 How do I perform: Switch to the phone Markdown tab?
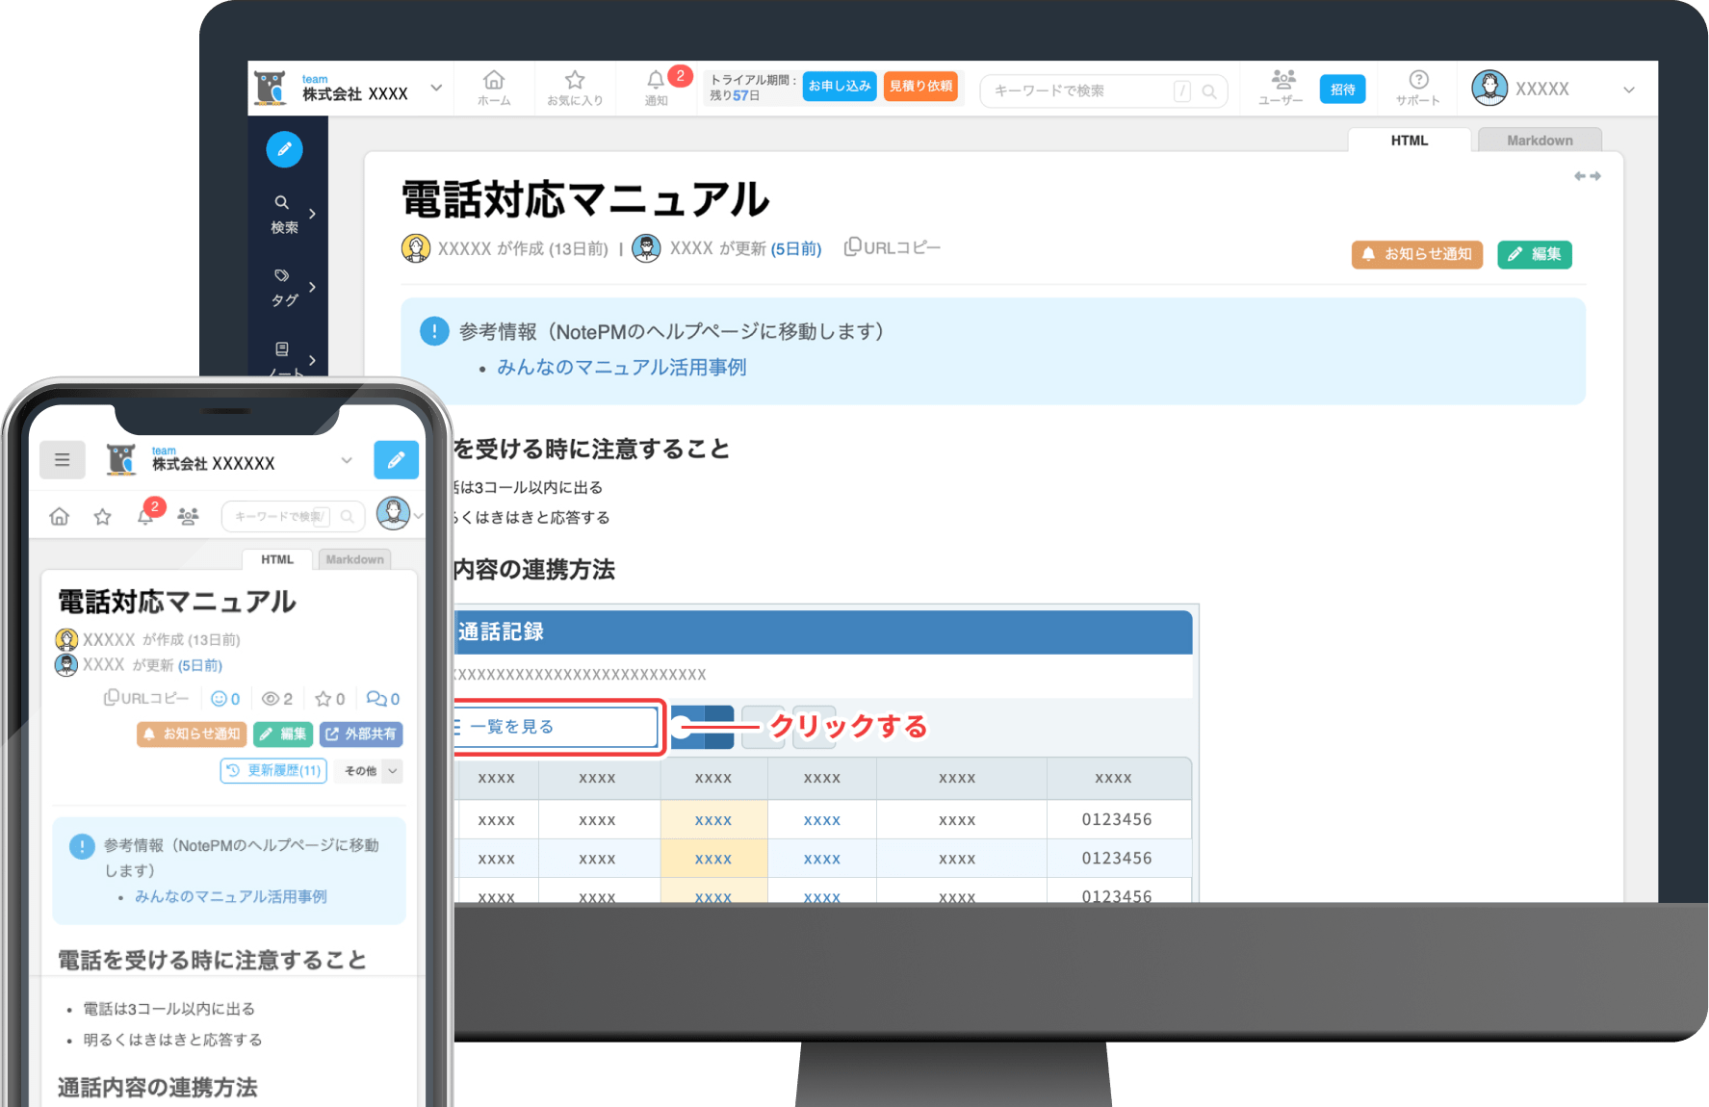(354, 559)
